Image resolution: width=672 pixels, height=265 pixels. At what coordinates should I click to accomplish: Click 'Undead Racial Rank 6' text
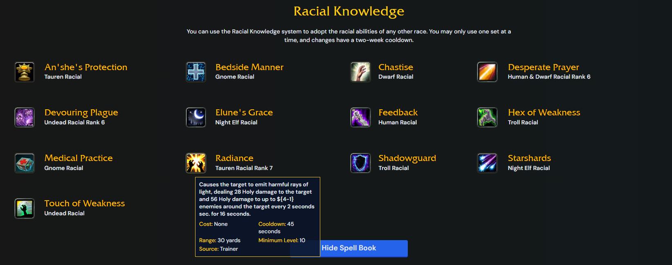pos(74,122)
